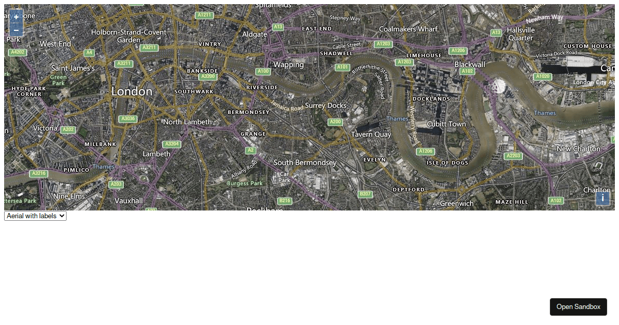
Task: Select the B207 road marker
Action: pos(365,194)
